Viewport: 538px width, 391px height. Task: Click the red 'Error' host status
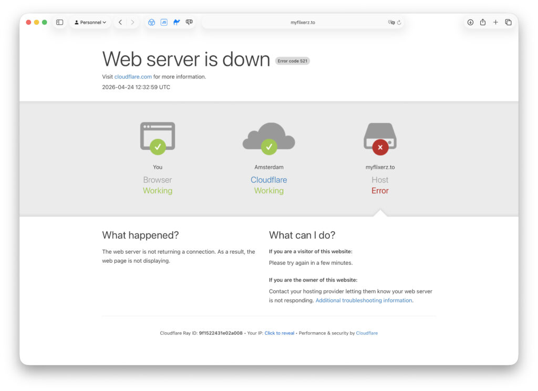pos(380,191)
